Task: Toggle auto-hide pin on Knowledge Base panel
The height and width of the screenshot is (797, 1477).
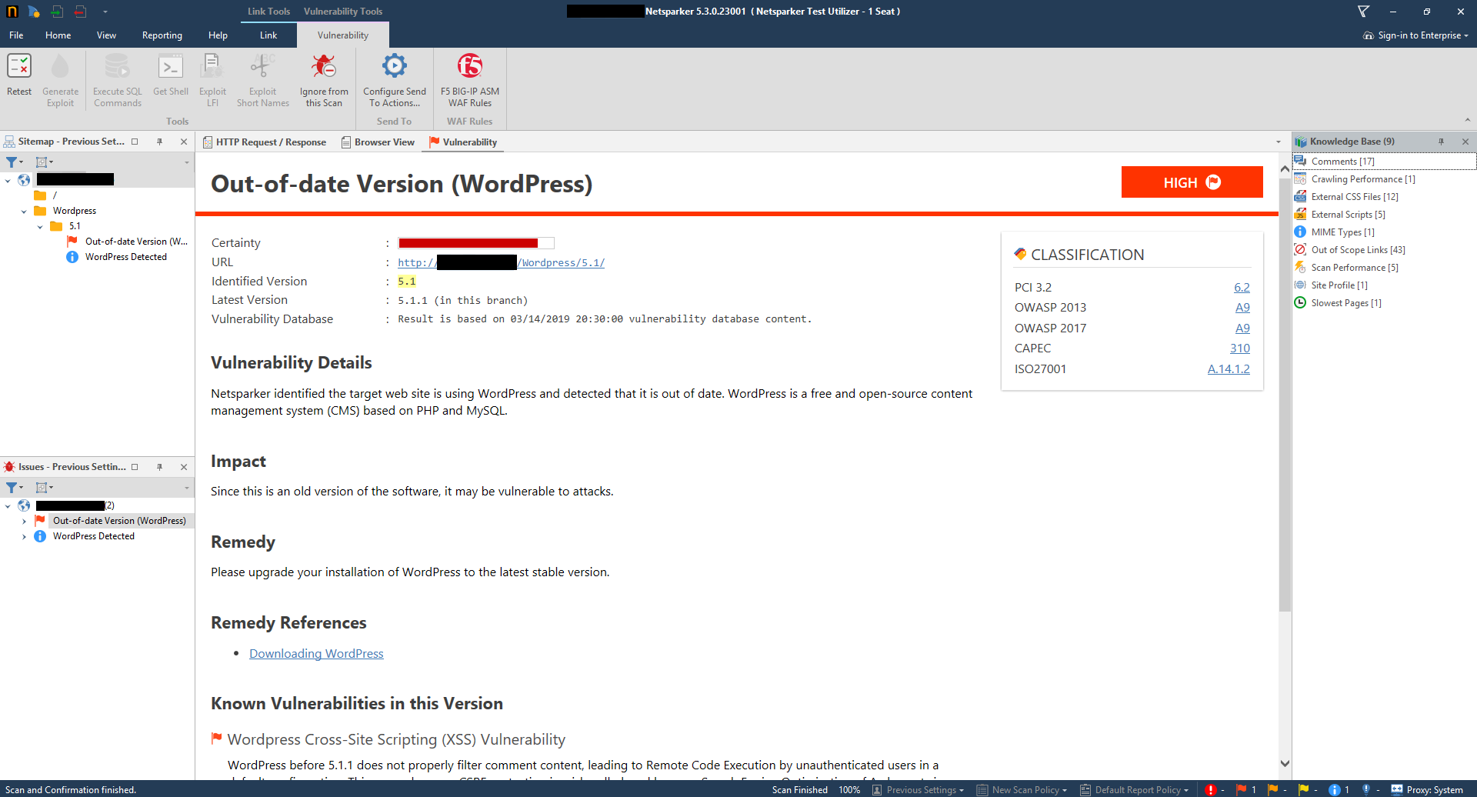Action: (x=1441, y=141)
